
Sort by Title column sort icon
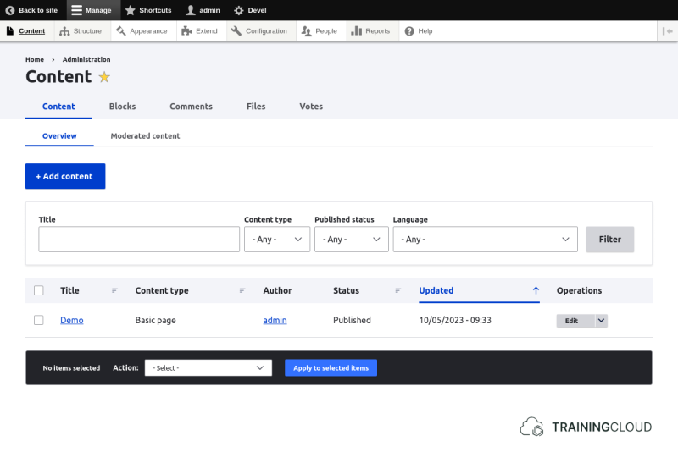pyautogui.click(x=114, y=290)
